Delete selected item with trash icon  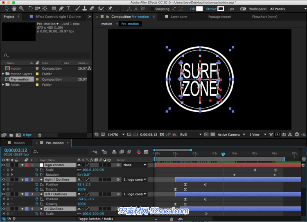click(x=40, y=135)
